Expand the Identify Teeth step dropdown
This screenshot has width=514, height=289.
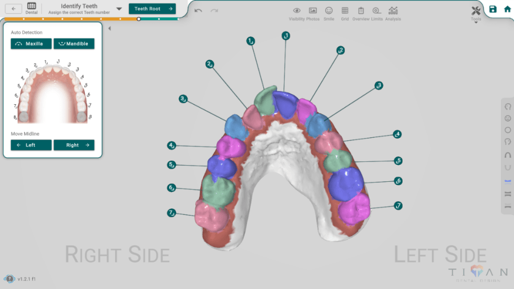pos(119,9)
